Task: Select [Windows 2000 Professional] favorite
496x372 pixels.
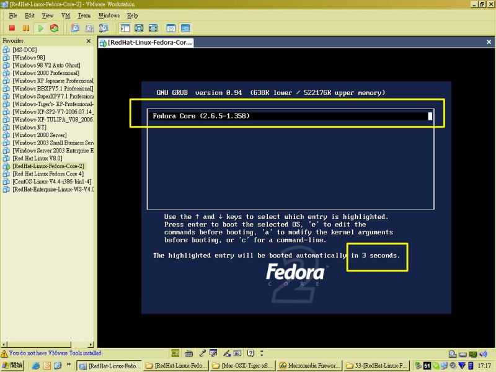Action: point(46,73)
